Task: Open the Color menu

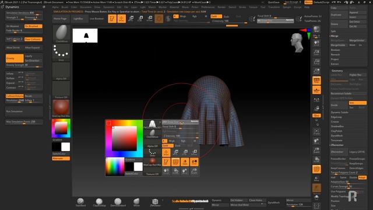Action: click(74, 7)
